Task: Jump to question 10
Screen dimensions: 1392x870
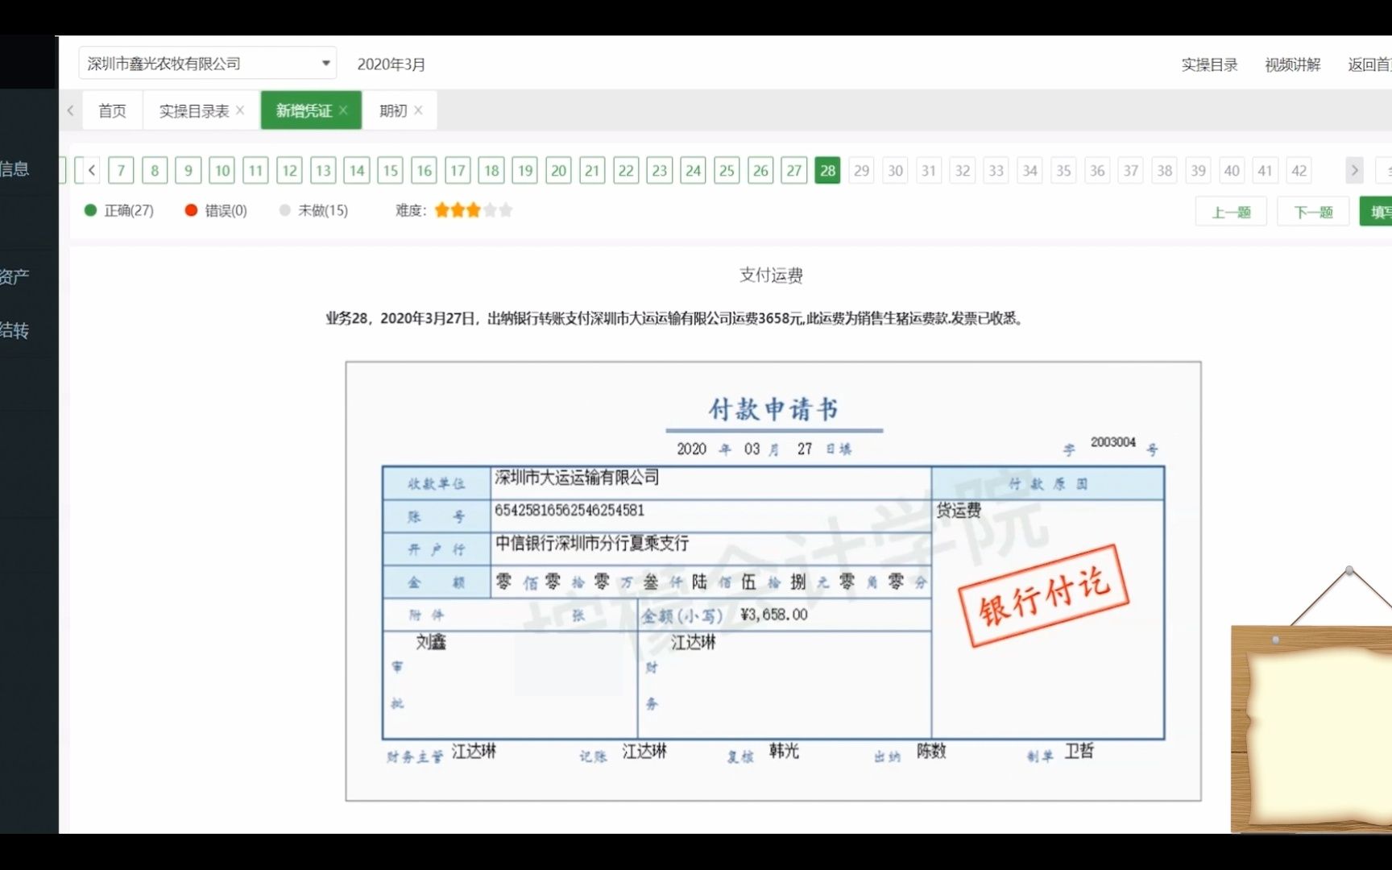Action: (222, 170)
